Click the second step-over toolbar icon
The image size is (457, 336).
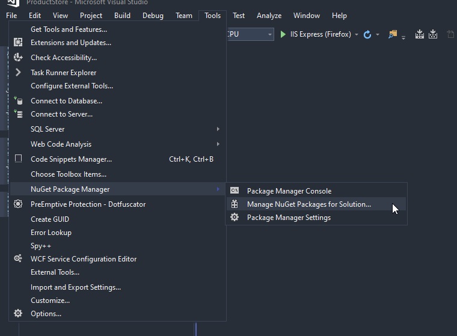tap(433, 34)
